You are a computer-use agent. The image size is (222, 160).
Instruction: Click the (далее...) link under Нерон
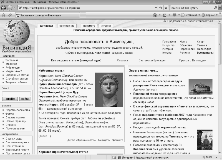45,136
